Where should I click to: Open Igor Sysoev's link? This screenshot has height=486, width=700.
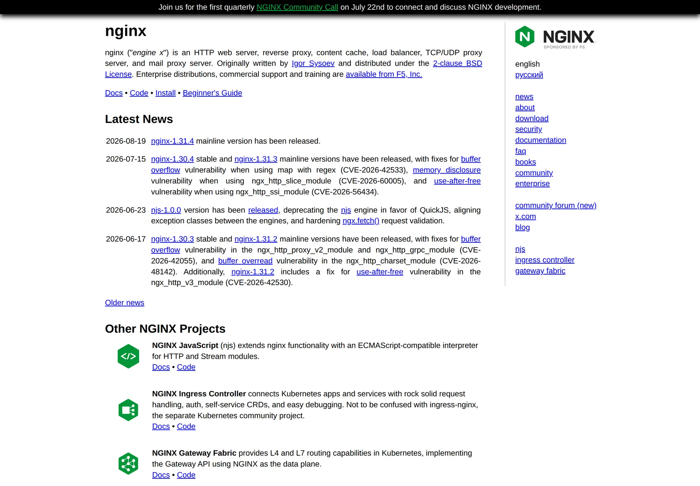313,63
